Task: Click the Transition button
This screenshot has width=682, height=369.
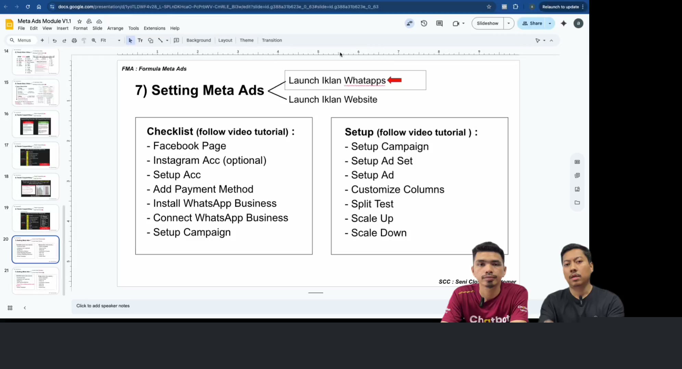Action: pyautogui.click(x=272, y=40)
